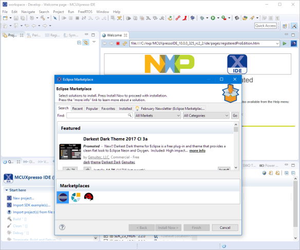
Task: Click the red boot toolbar icon
Action: coord(184,18)
